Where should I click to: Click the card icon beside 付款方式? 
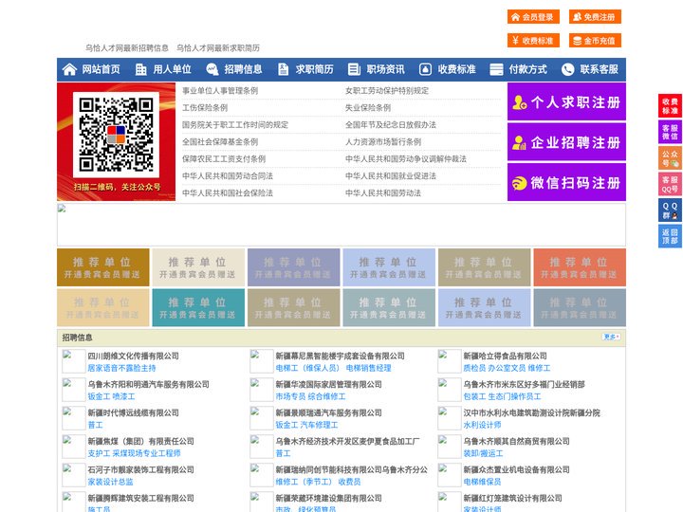[x=496, y=69]
